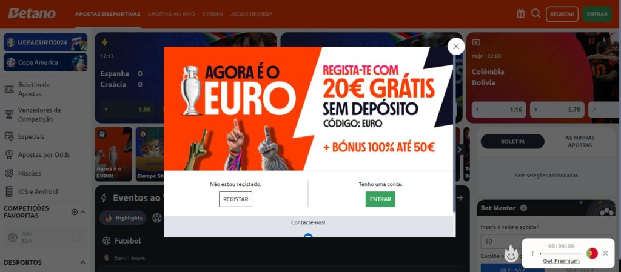This screenshot has width=621, height=272.
Task: Open Vencedores da Competição trophy icon
Action: (x=8, y=114)
